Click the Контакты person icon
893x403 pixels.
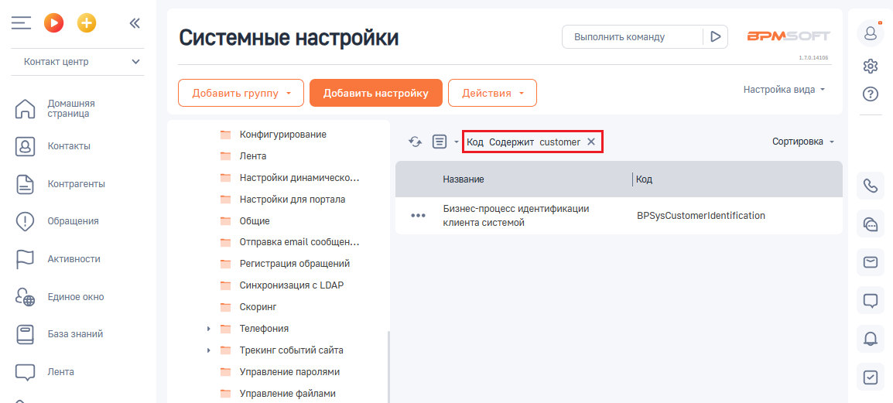point(25,146)
